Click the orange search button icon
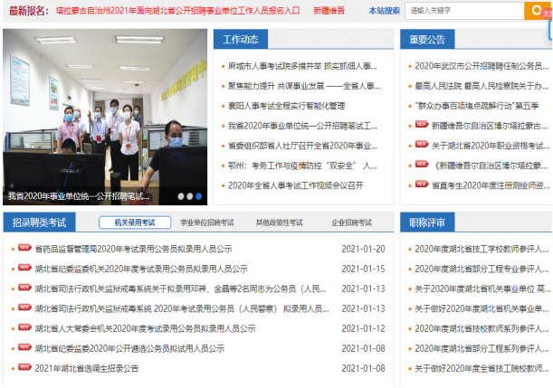The width and height of the screenshot is (553, 388). coord(537,11)
